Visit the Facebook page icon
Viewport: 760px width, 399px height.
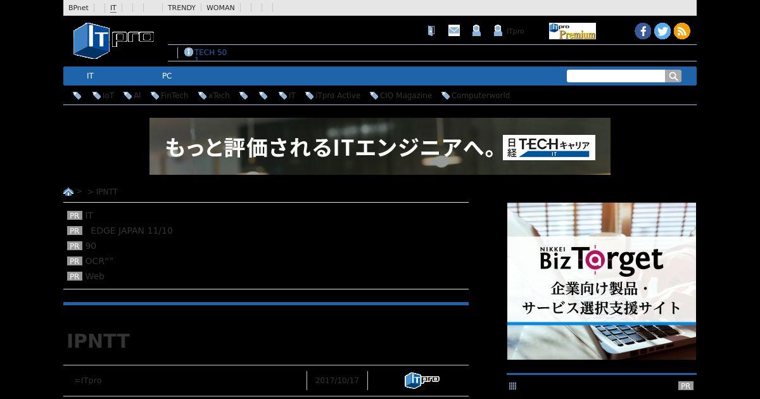[x=643, y=31]
